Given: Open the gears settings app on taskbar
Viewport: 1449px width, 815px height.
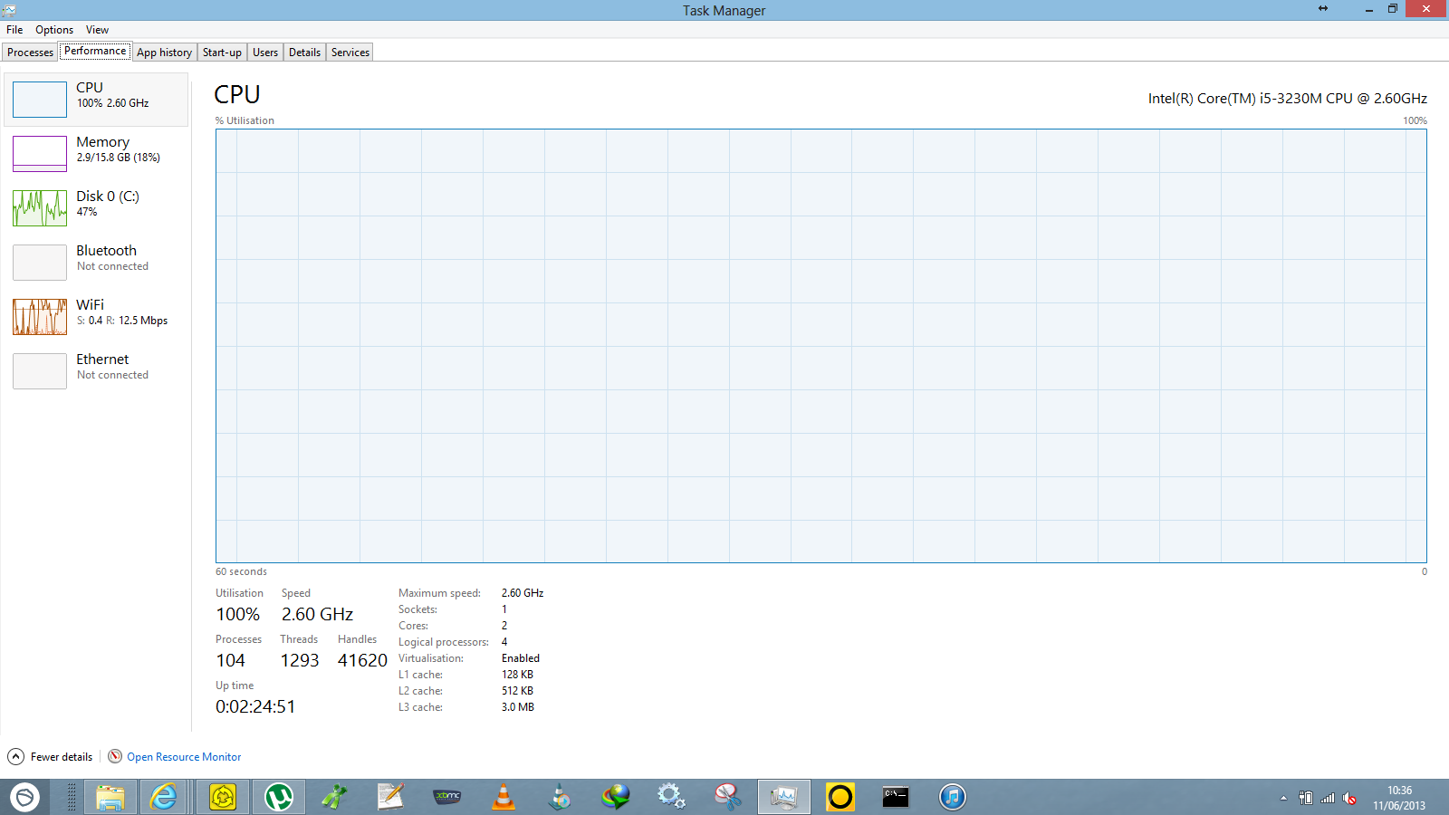Looking at the screenshot, I should click(671, 797).
